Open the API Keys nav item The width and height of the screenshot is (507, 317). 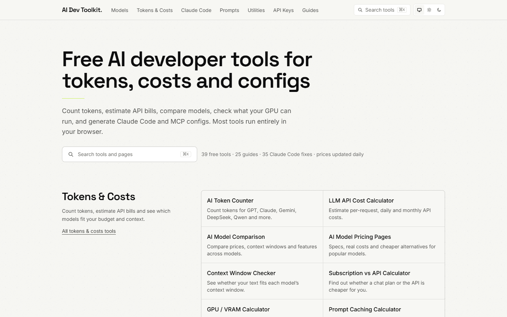[283, 10]
